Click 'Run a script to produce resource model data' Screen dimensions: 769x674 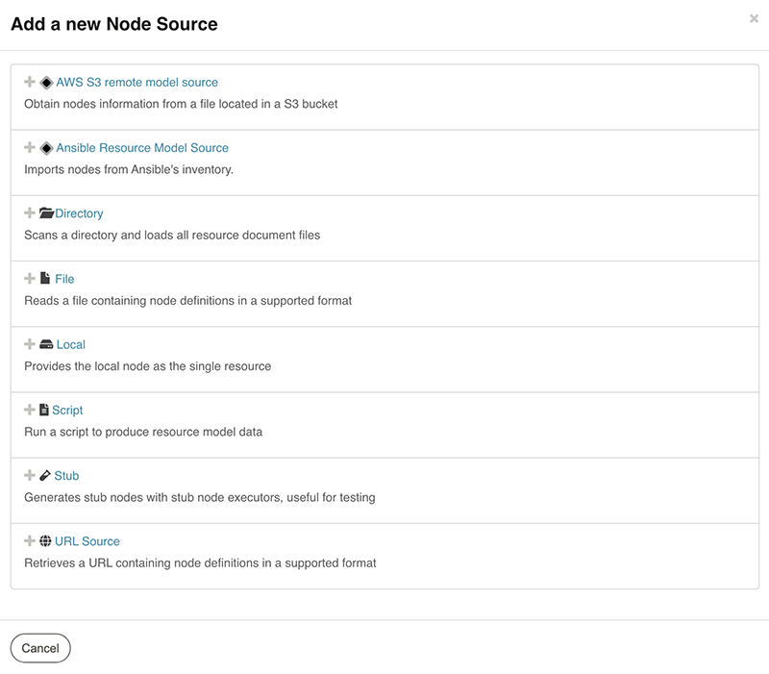point(143,432)
